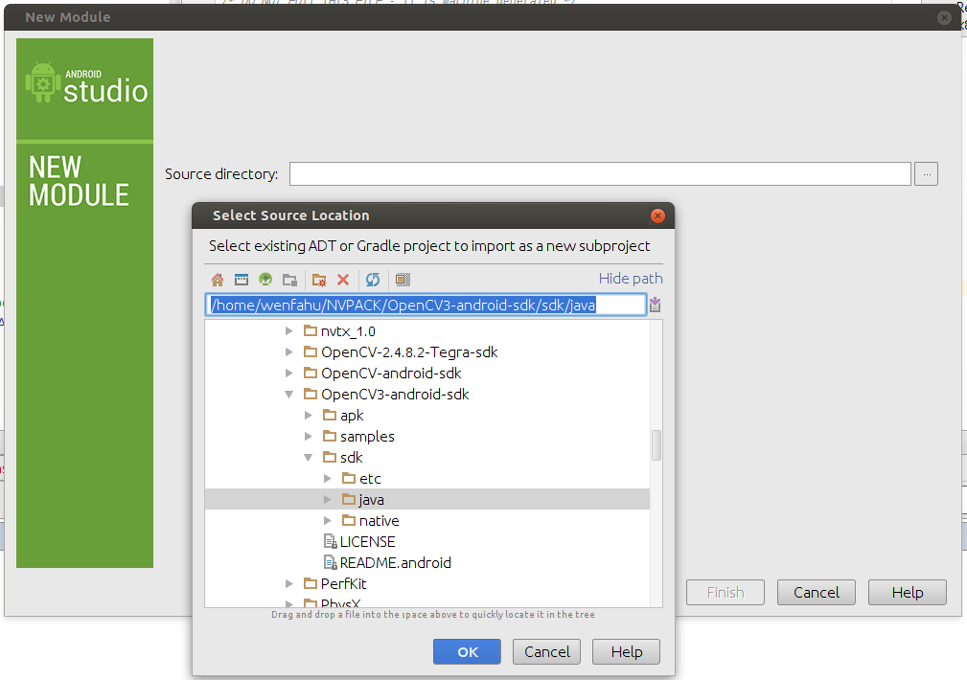Click the Source directory text field
967x680 pixels.
(x=600, y=174)
